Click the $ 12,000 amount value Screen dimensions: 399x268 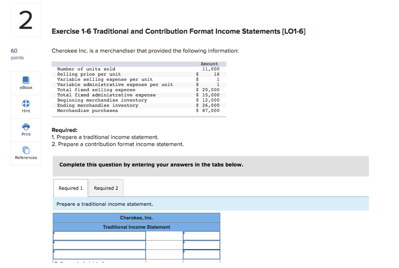click(x=208, y=100)
